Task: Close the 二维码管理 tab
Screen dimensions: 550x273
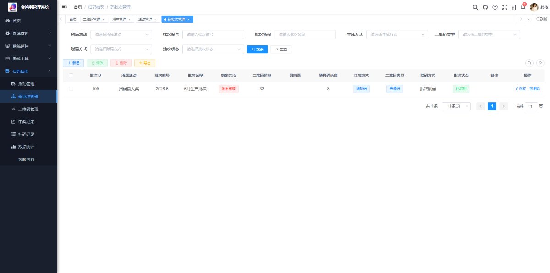Action: point(103,20)
